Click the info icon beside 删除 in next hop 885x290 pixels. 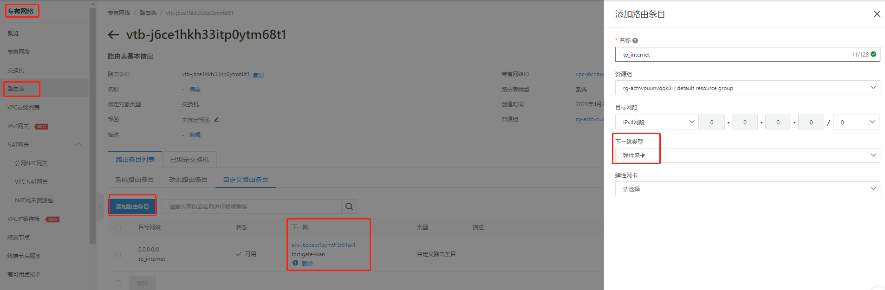click(295, 263)
